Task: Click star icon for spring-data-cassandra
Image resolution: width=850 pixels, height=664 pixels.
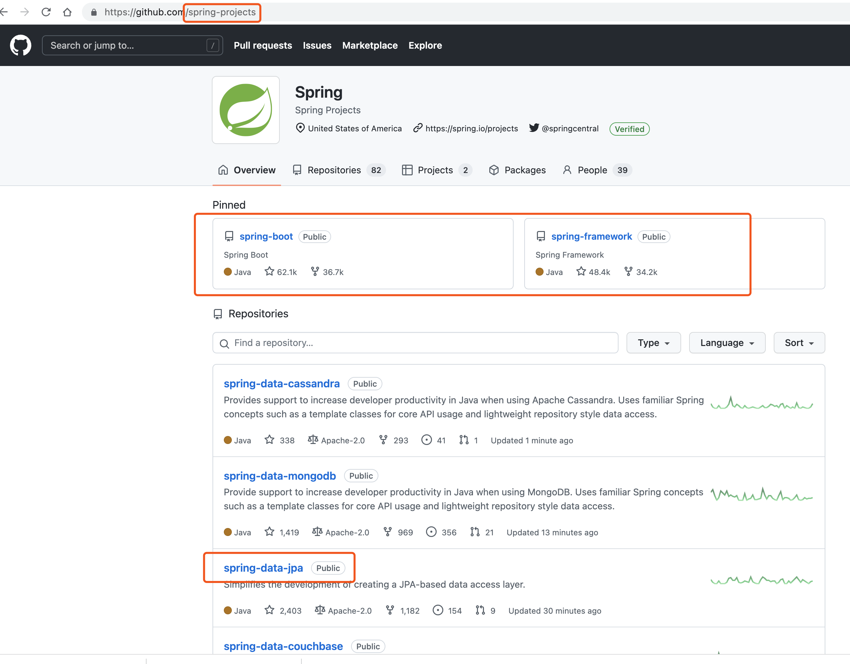Action: point(269,440)
